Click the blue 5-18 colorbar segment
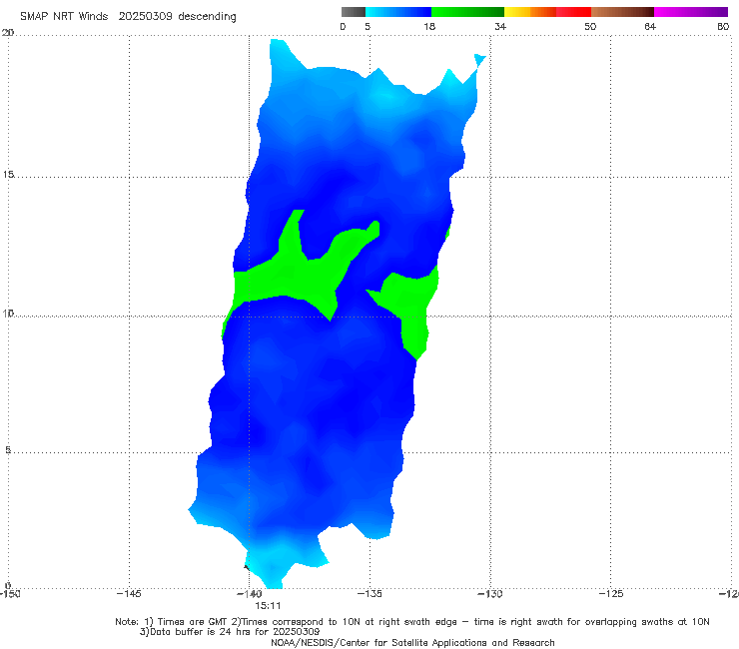The image size is (739, 649). (398, 12)
